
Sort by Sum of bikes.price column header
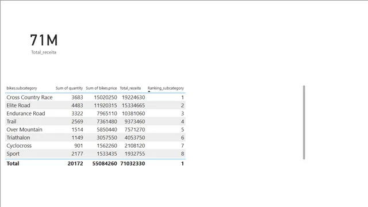pyautogui.click(x=101, y=88)
